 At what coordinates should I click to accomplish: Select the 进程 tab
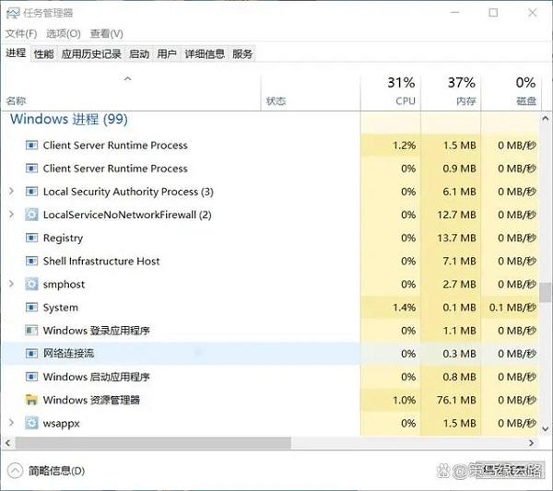click(x=16, y=53)
